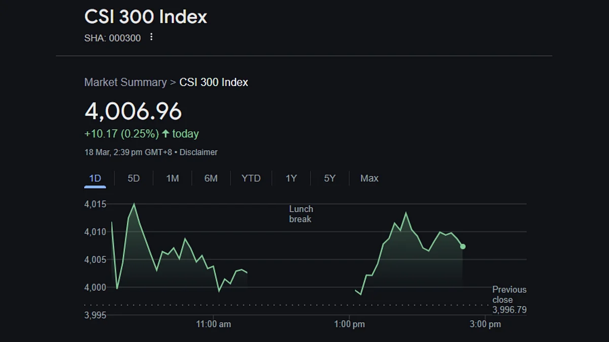The image size is (609, 342).
Task: Click the Previous close 3,996.79 label
Action: (x=510, y=299)
